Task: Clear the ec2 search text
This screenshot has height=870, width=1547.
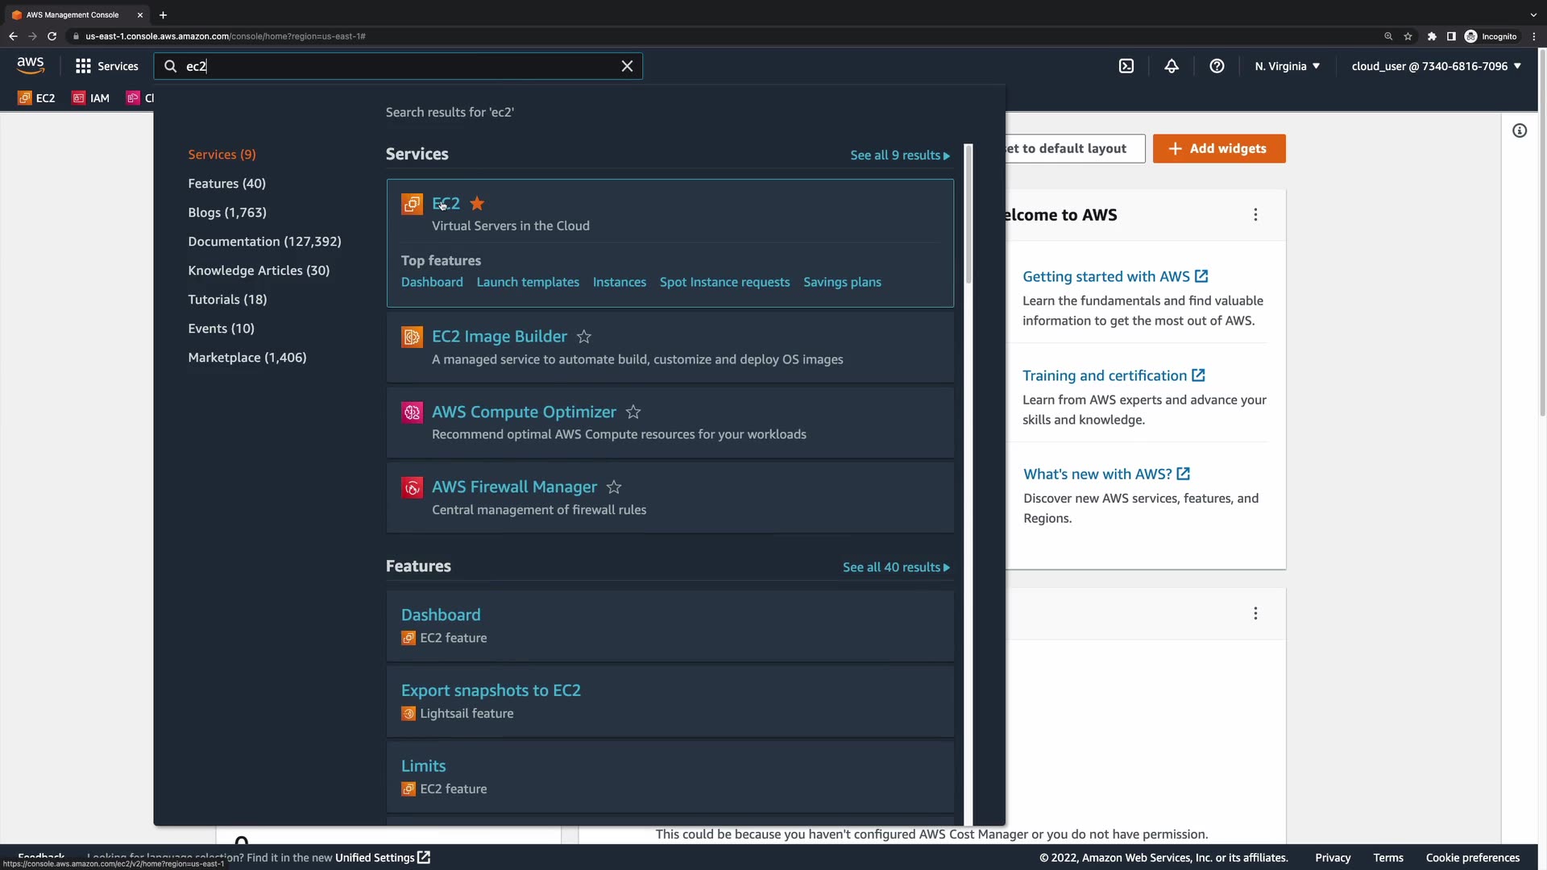Action: point(627,66)
